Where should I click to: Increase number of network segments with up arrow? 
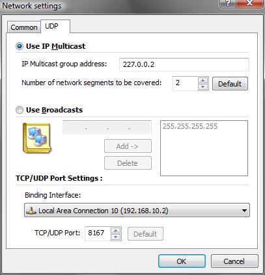coord(203,81)
